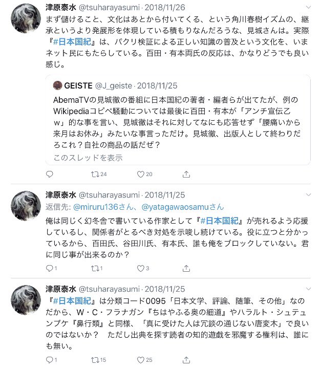Like the first tweet with 20 likes

[144, 174]
